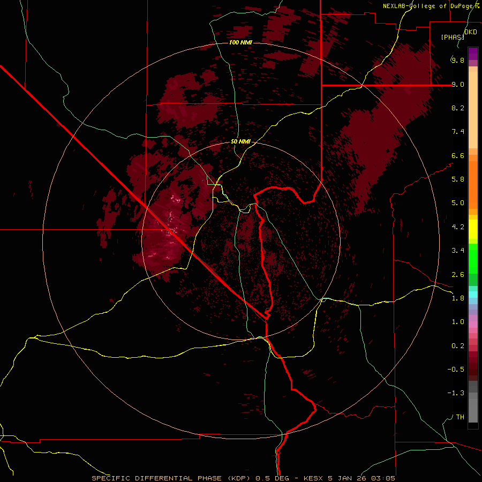Select the DKD label above the scale
This screenshot has width=482, height=482.
point(471,32)
